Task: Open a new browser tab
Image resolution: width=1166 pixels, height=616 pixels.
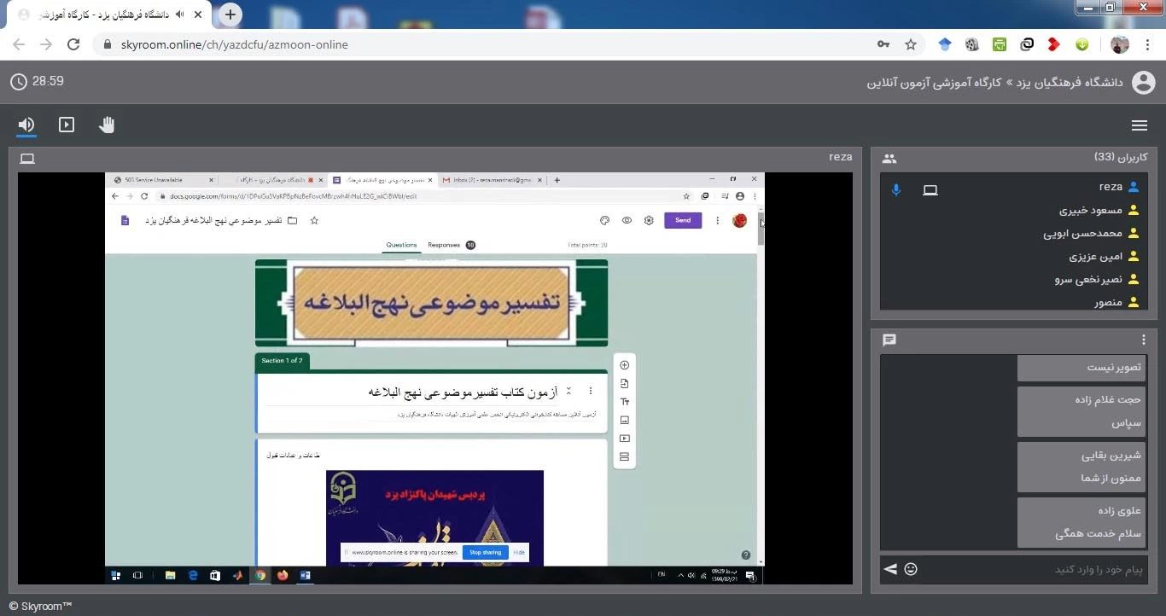Action: coord(230,15)
